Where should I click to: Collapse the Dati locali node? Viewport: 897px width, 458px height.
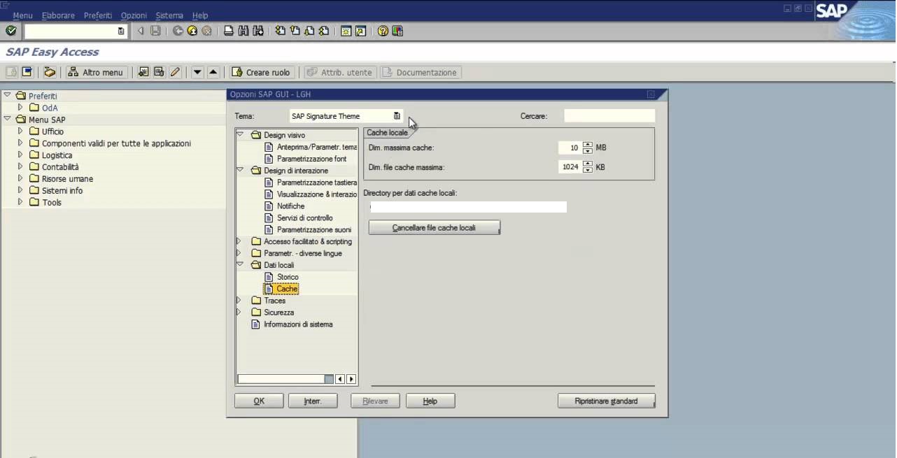click(x=239, y=265)
